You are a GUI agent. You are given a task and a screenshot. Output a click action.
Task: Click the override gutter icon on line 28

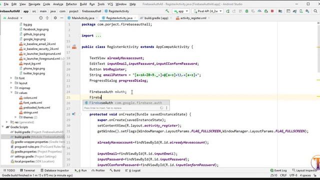pyautogui.click(x=73, y=114)
